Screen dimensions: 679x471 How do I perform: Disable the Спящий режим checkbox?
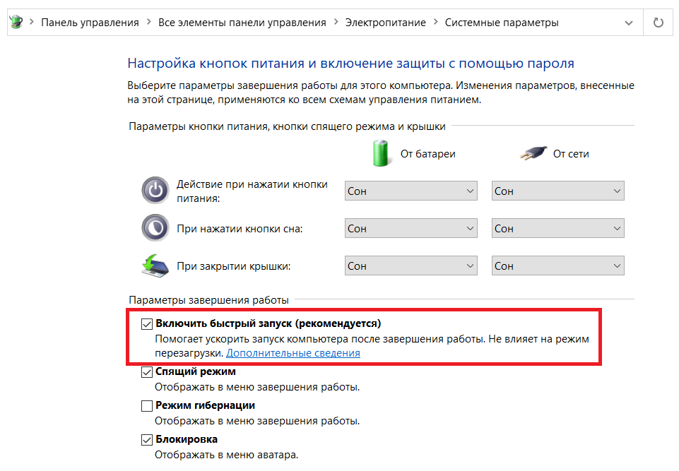[x=147, y=372]
